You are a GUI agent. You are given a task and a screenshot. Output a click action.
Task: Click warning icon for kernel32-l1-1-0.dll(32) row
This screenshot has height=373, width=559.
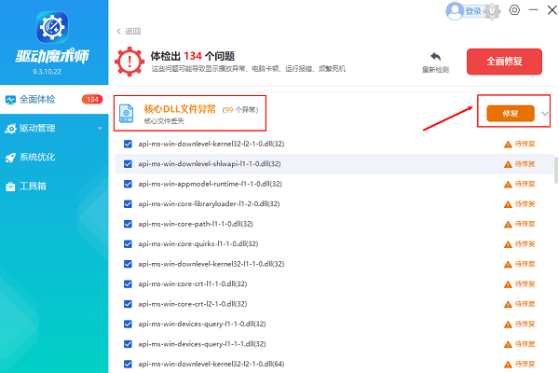pyautogui.click(x=508, y=264)
